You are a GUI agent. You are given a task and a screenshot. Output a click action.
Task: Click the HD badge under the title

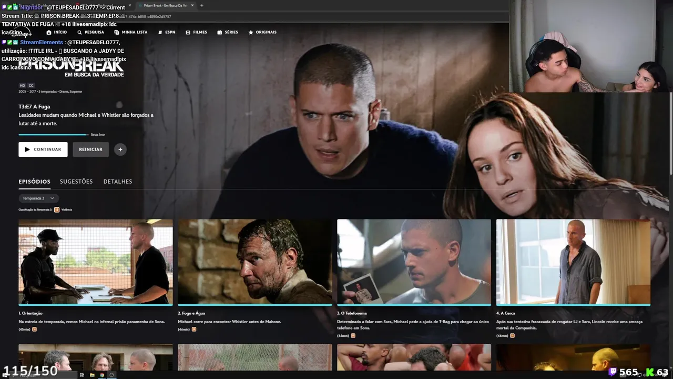click(x=22, y=85)
